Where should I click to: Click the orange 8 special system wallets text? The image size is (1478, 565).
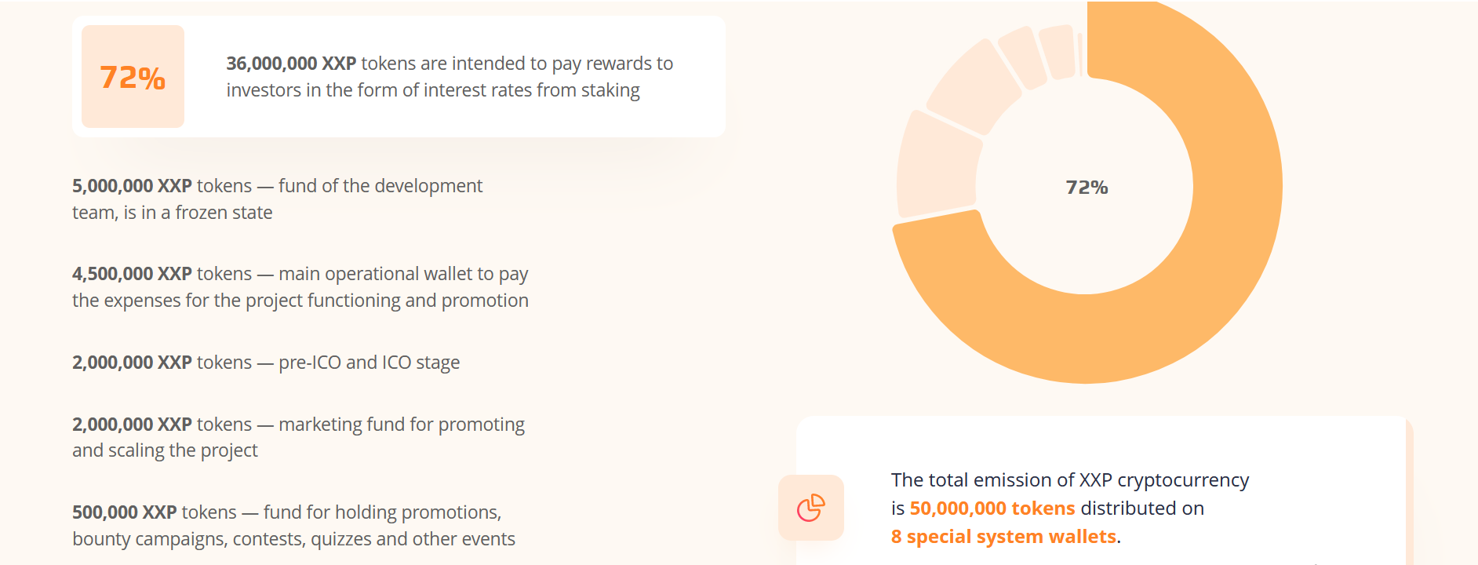point(1003,537)
